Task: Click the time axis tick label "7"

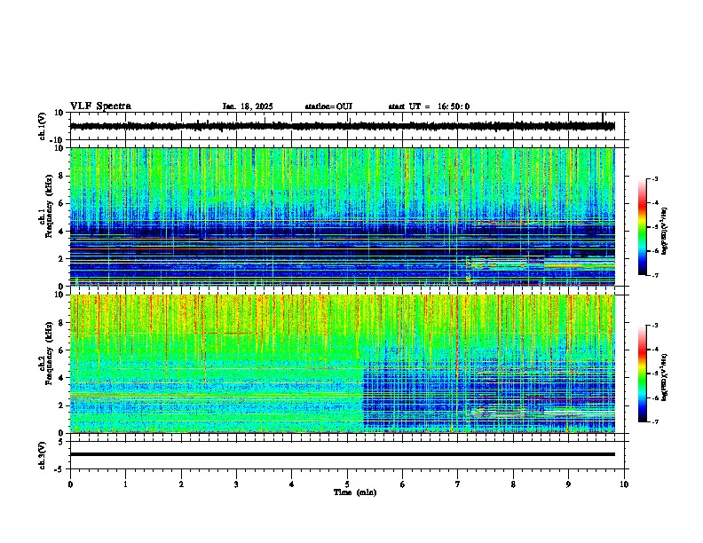Action: pyautogui.click(x=458, y=484)
